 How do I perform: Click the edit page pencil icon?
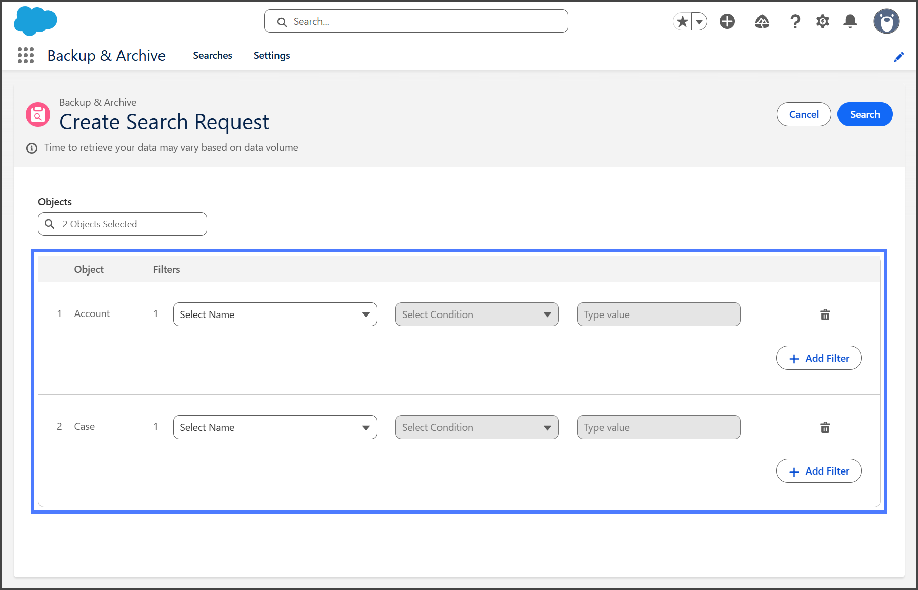899,57
